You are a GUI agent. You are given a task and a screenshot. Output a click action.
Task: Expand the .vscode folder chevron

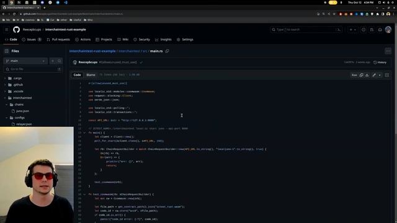click(5, 92)
